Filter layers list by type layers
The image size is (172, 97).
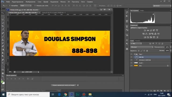(156, 44)
